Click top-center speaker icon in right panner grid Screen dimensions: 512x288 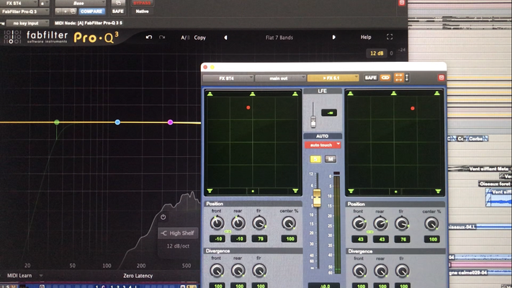[x=394, y=94]
